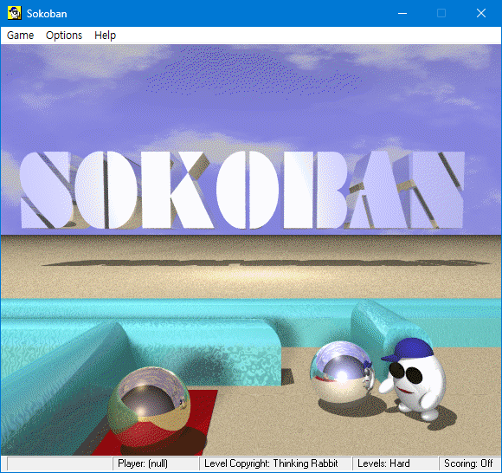The image size is (502, 473).
Task: Click the SOKOBAN splash logo
Action: pyautogui.click(x=242, y=190)
